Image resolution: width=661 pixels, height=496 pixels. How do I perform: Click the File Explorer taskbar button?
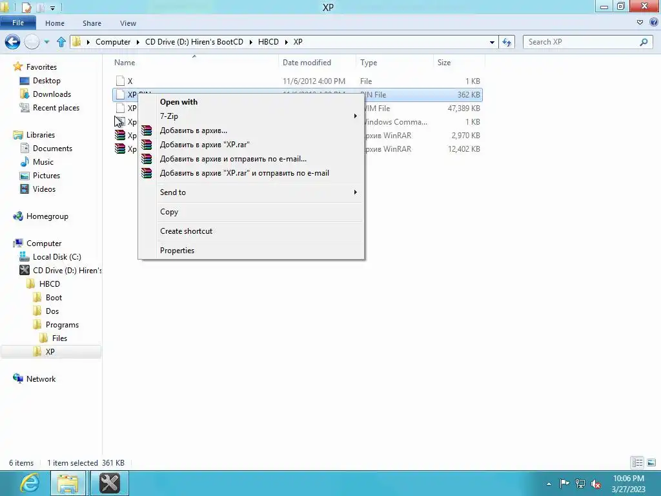tap(68, 483)
